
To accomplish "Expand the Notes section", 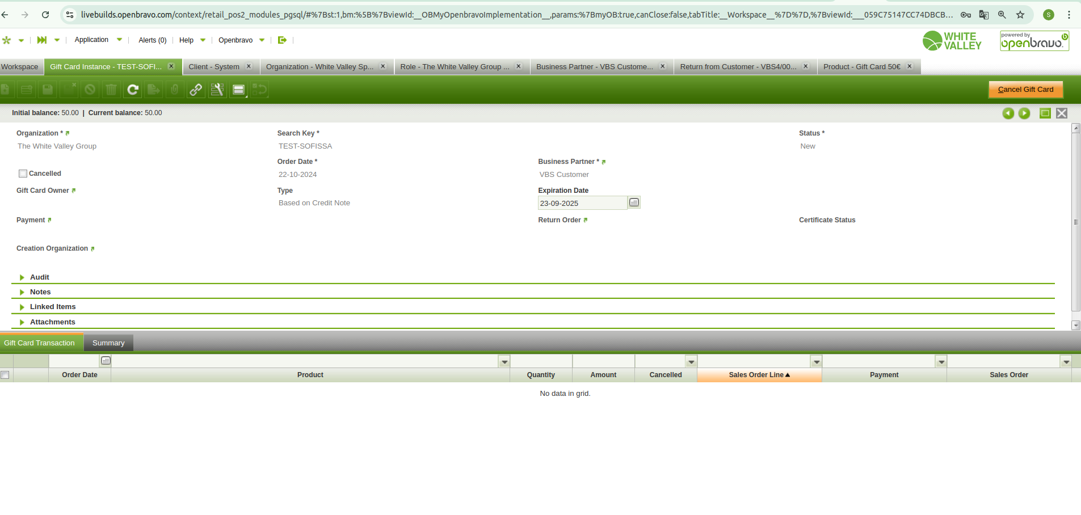I will [x=40, y=292].
